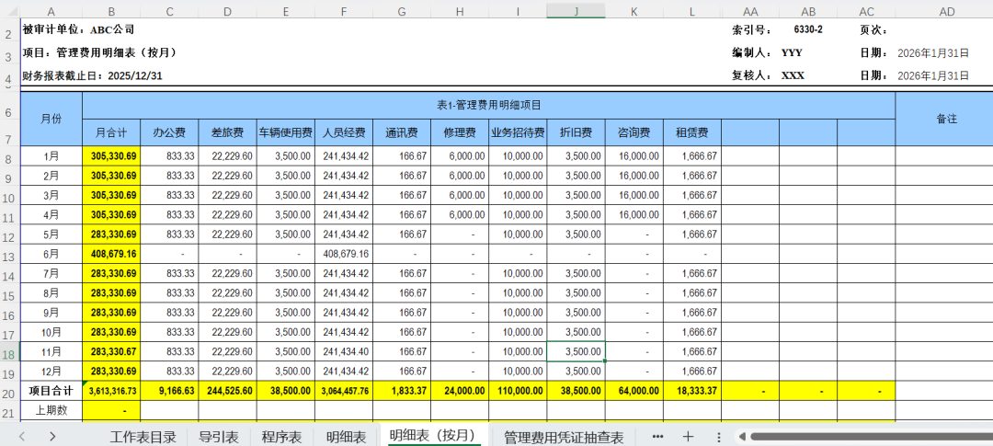The width and height of the screenshot is (993, 446).
Task: Click the 车辆使用费 column heading
Action: (x=286, y=132)
